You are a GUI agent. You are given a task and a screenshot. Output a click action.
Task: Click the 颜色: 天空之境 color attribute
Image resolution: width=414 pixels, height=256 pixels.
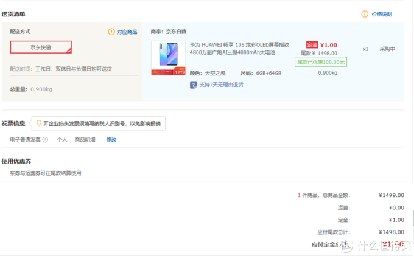208,74
